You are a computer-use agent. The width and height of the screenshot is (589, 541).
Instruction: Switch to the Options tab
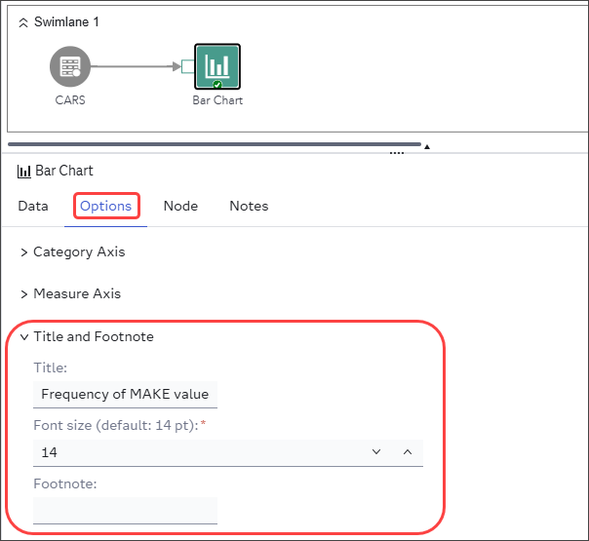(x=106, y=206)
